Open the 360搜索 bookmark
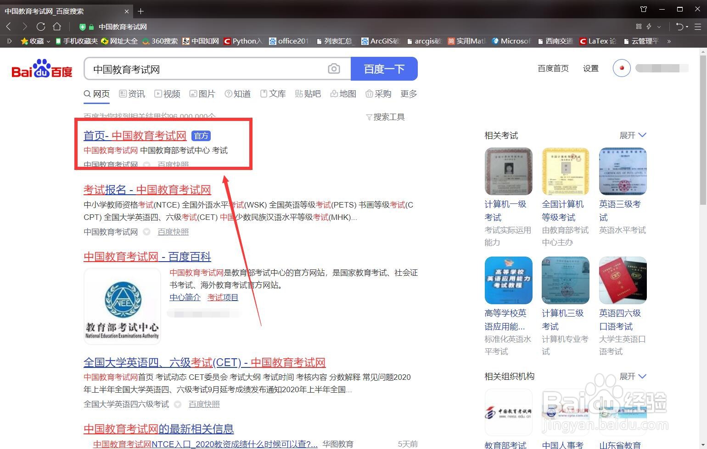The width and height of the screenshot is (707, 449). [160, 41]
